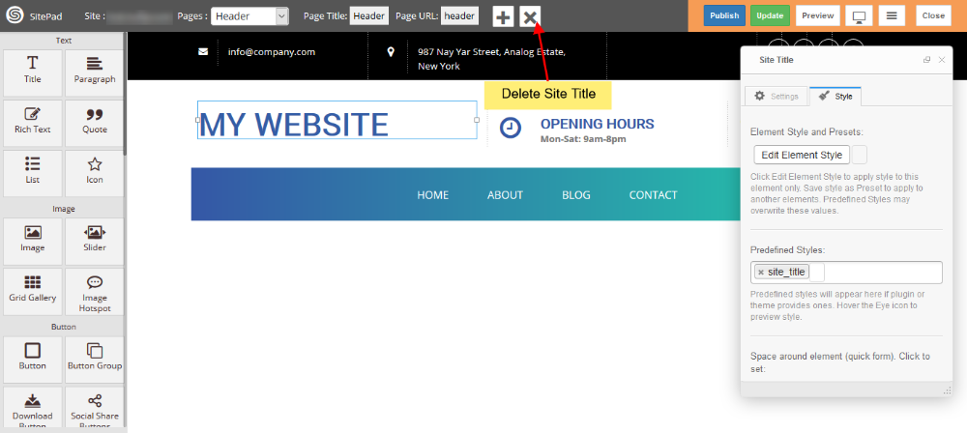The height and width of the screenshot is (433, 967).
Task: Click the Edit Element Style button
Action: point(802,156)
